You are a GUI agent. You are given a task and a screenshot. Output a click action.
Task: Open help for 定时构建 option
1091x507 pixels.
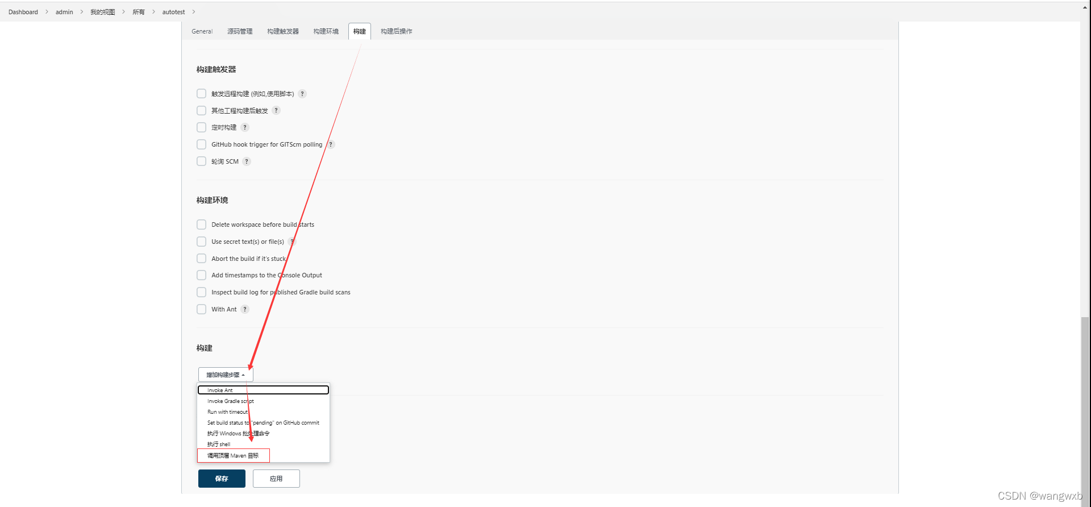tap(245, 127)
